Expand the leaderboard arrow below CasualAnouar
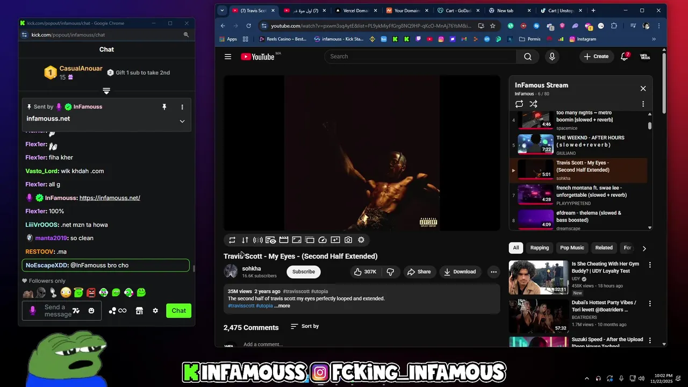This screenshot has width=688, height=387. pos(106,91)
